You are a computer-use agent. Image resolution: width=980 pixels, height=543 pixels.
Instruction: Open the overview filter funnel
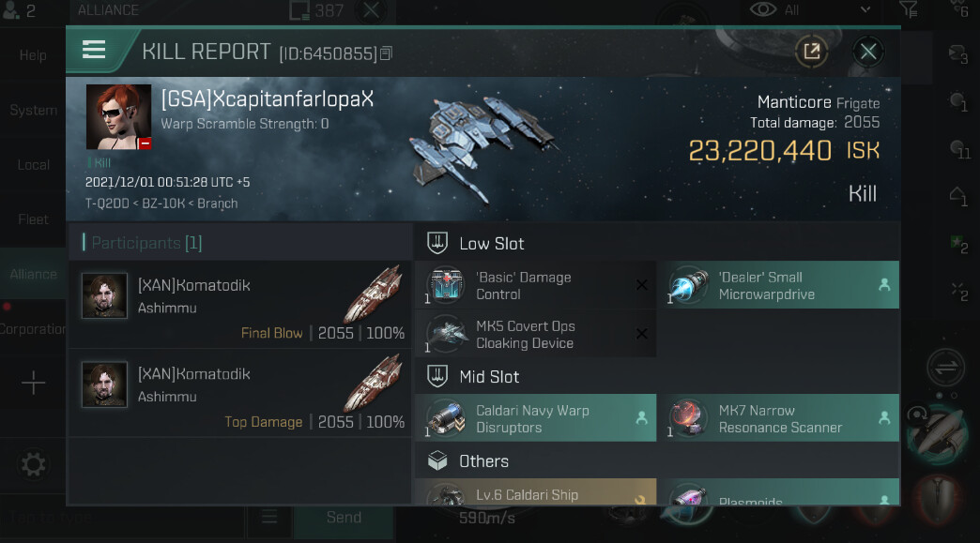pyautogui.click(x=909, y=10)
